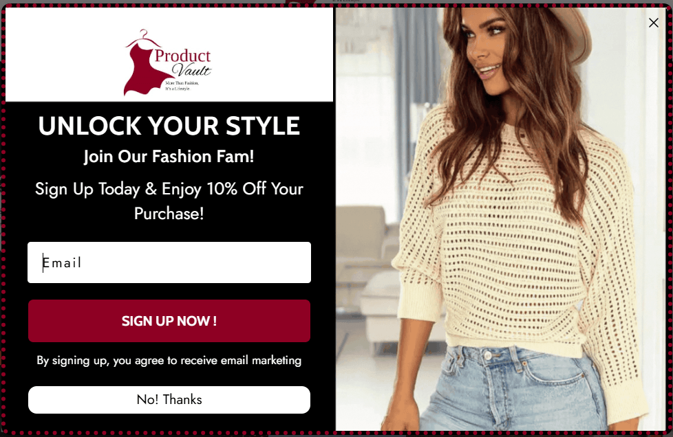Image resolution: width=673 pixels, height=437 pixels.
Task: Focus the Email input field
Action: coord(169,262)
